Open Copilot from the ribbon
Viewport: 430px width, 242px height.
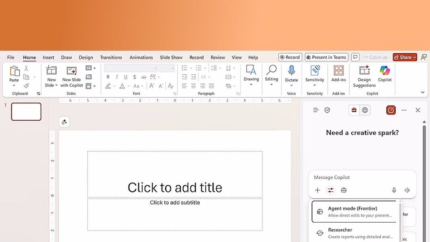385,77
